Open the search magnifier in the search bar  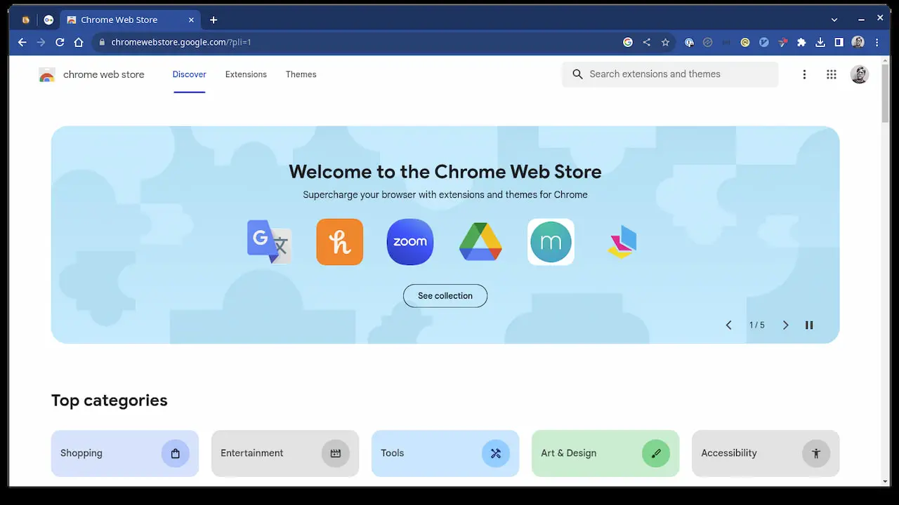coord(577,74)
